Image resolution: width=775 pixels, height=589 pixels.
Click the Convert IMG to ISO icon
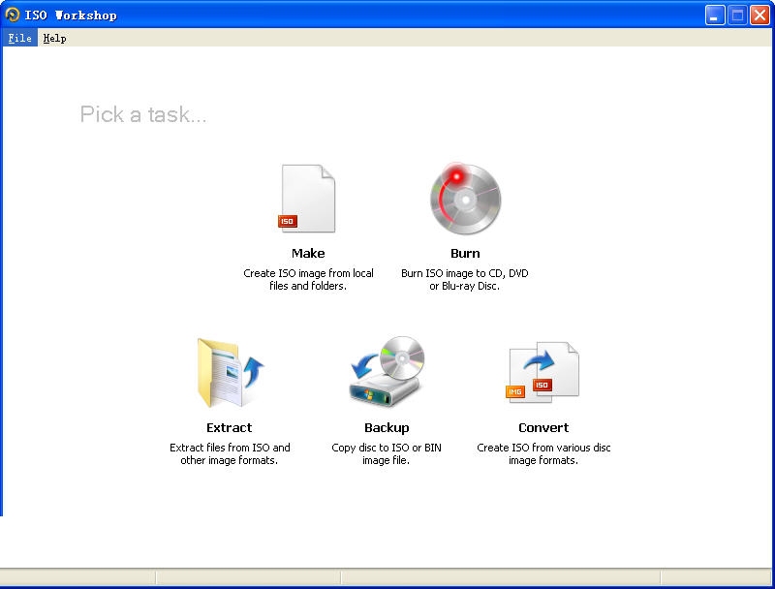pyautogui.click(x=542, y=372)
